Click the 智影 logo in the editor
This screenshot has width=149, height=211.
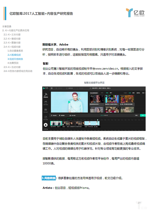46,88
